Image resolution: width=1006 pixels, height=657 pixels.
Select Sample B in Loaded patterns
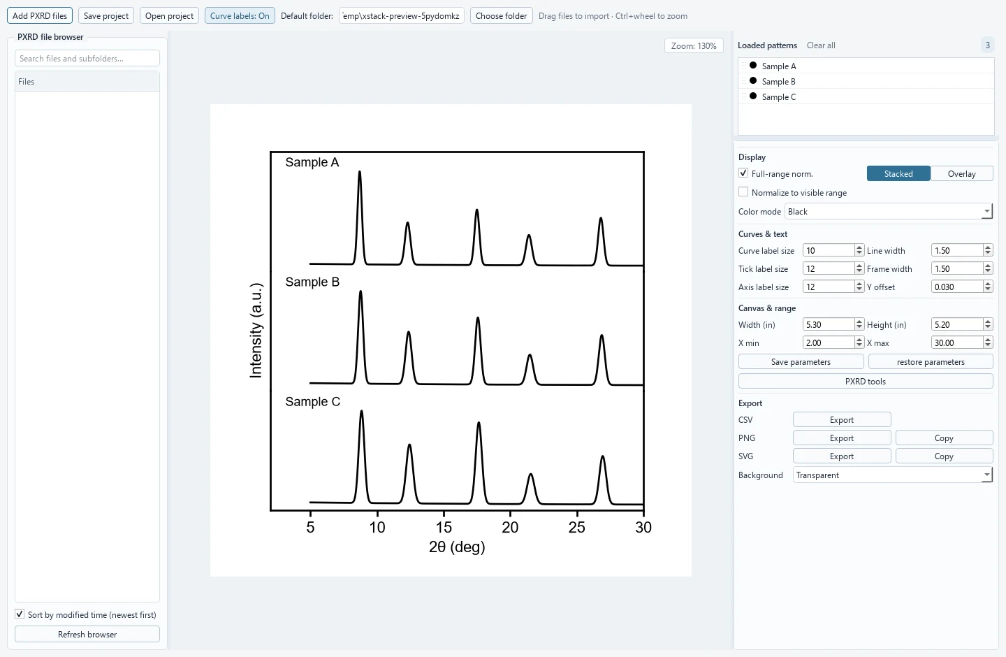[x=866, y=81]
